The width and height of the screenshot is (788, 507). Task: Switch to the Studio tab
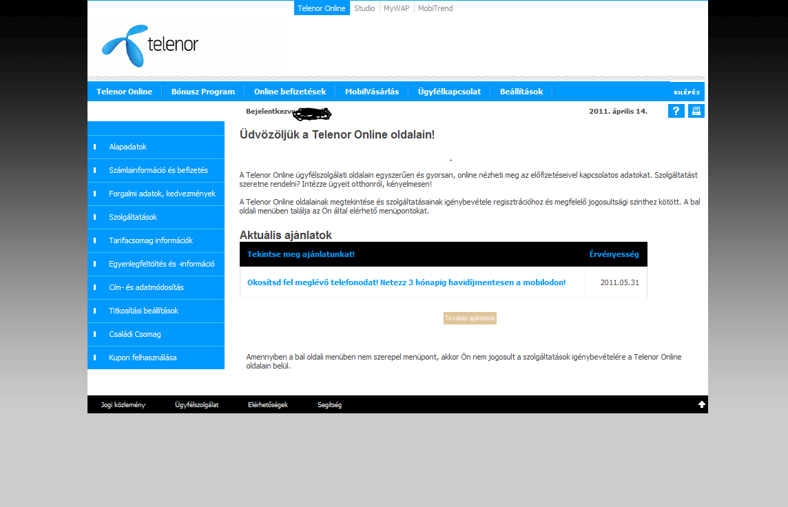364,8
